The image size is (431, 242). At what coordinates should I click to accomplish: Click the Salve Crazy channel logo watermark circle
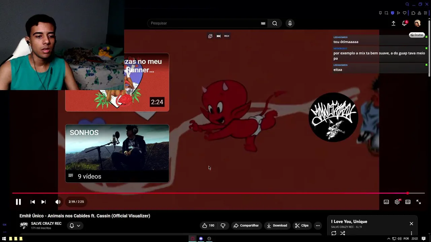pyautogui.click(x=333, y=117)
